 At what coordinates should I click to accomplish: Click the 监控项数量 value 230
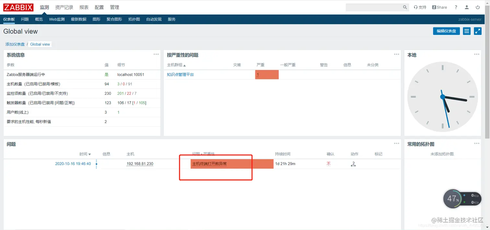click(x=108, y=93)
